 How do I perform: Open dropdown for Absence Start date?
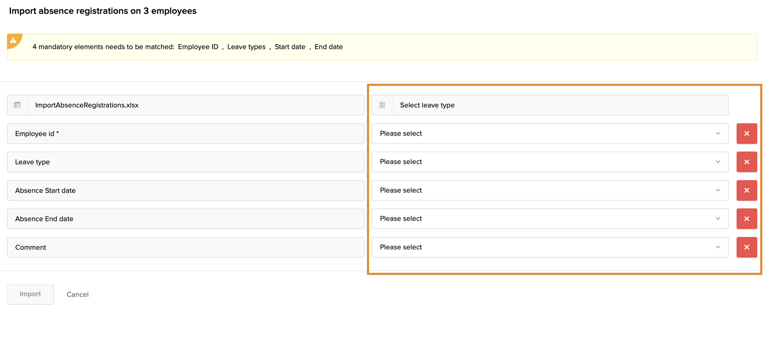tap(550, 190)
